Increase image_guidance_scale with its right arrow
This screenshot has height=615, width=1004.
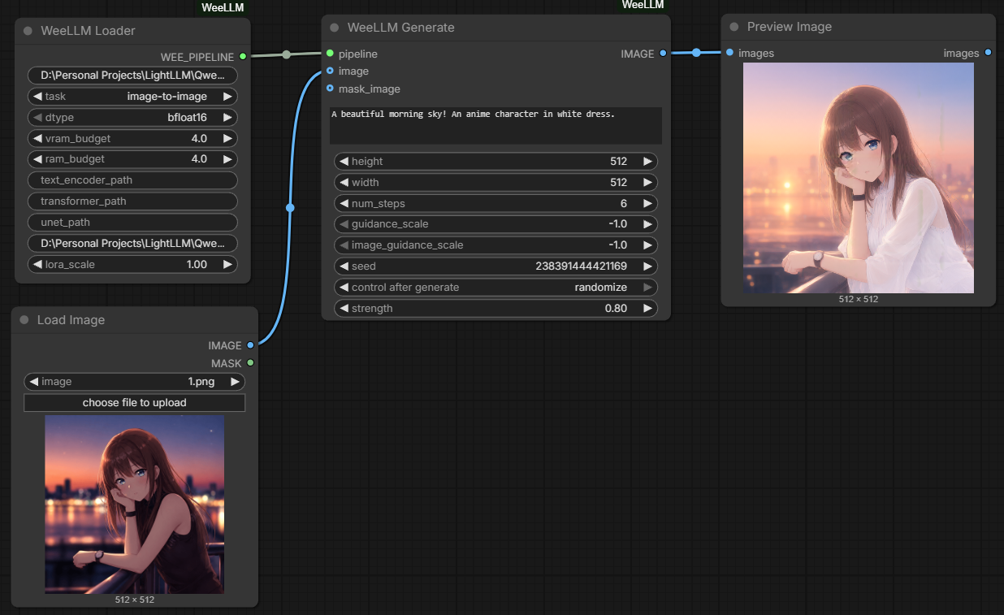tap(647, 245)
